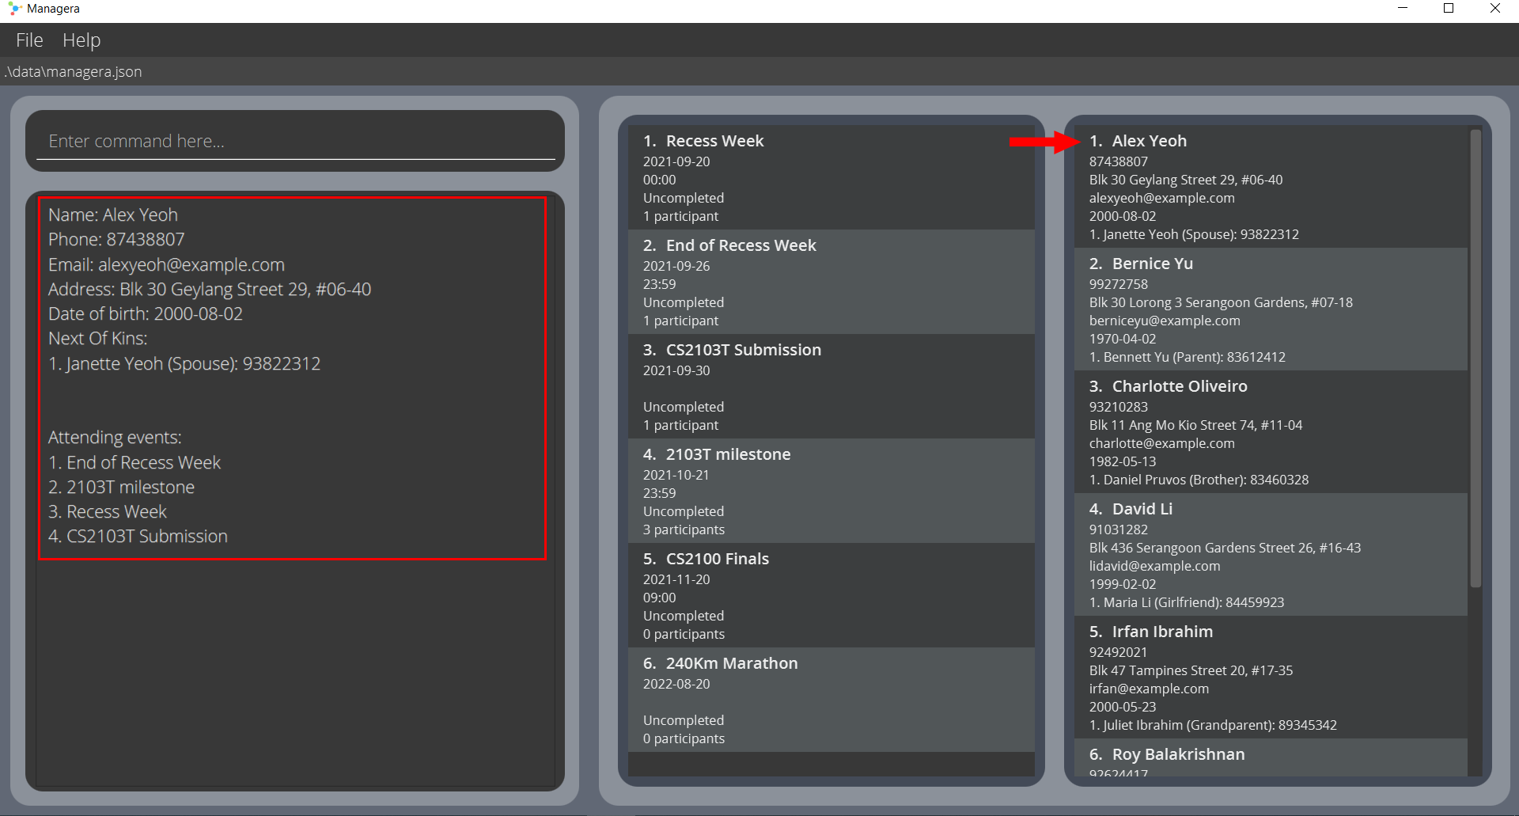This screenshot has width=1519, height=816.
Task: Click 'Blk 47 Tampines Street 20, #17-35' address
Action: point(1191,670)
